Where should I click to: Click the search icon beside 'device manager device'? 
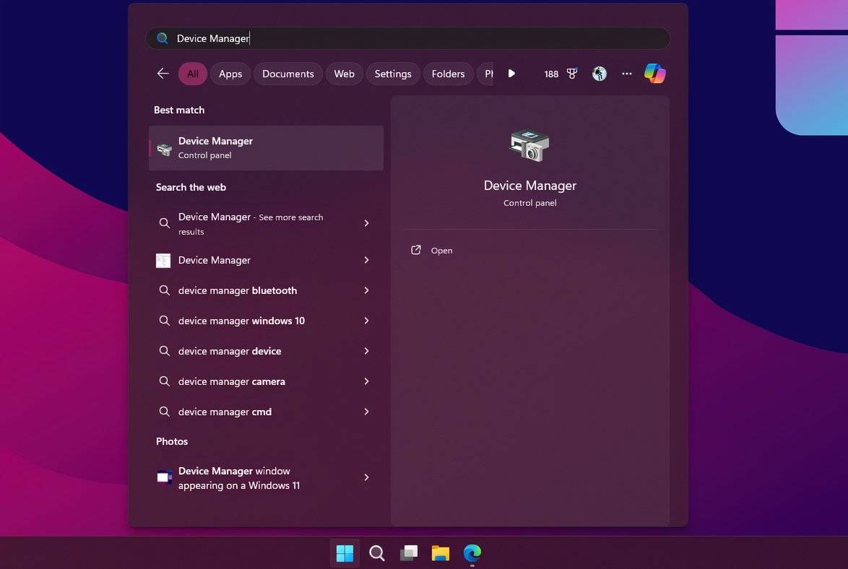pos(165,351)
